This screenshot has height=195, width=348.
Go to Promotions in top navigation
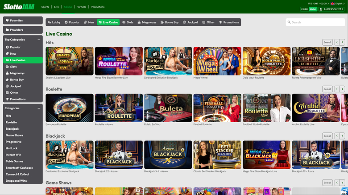(x=98, y=7)
